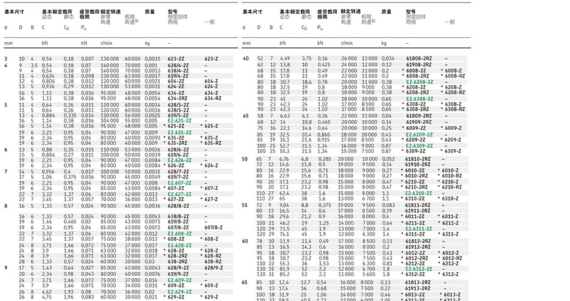Select bore diameter 40 row label
The width and height of the screenshot is (570, 301).
[245, 58]
